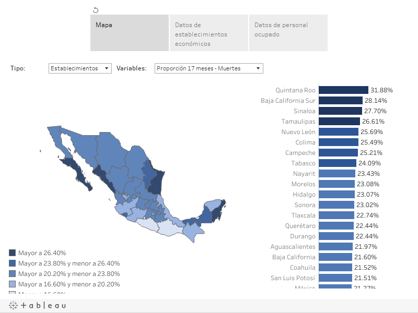Click legend swatch Mayor a 26.40%
The height and width of the screenshot is (313, 418).
pyautogui.click(x=13, y=252)
